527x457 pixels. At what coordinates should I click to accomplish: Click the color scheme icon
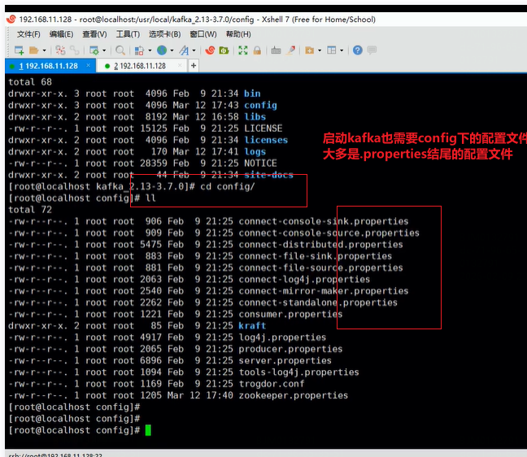(x=139, y=50)
